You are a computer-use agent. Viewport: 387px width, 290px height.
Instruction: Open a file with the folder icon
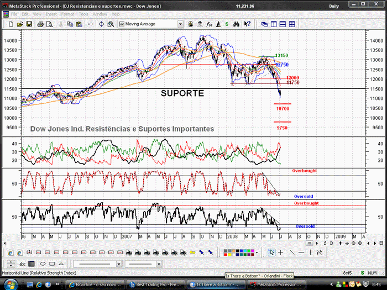(x=20, y=24)
